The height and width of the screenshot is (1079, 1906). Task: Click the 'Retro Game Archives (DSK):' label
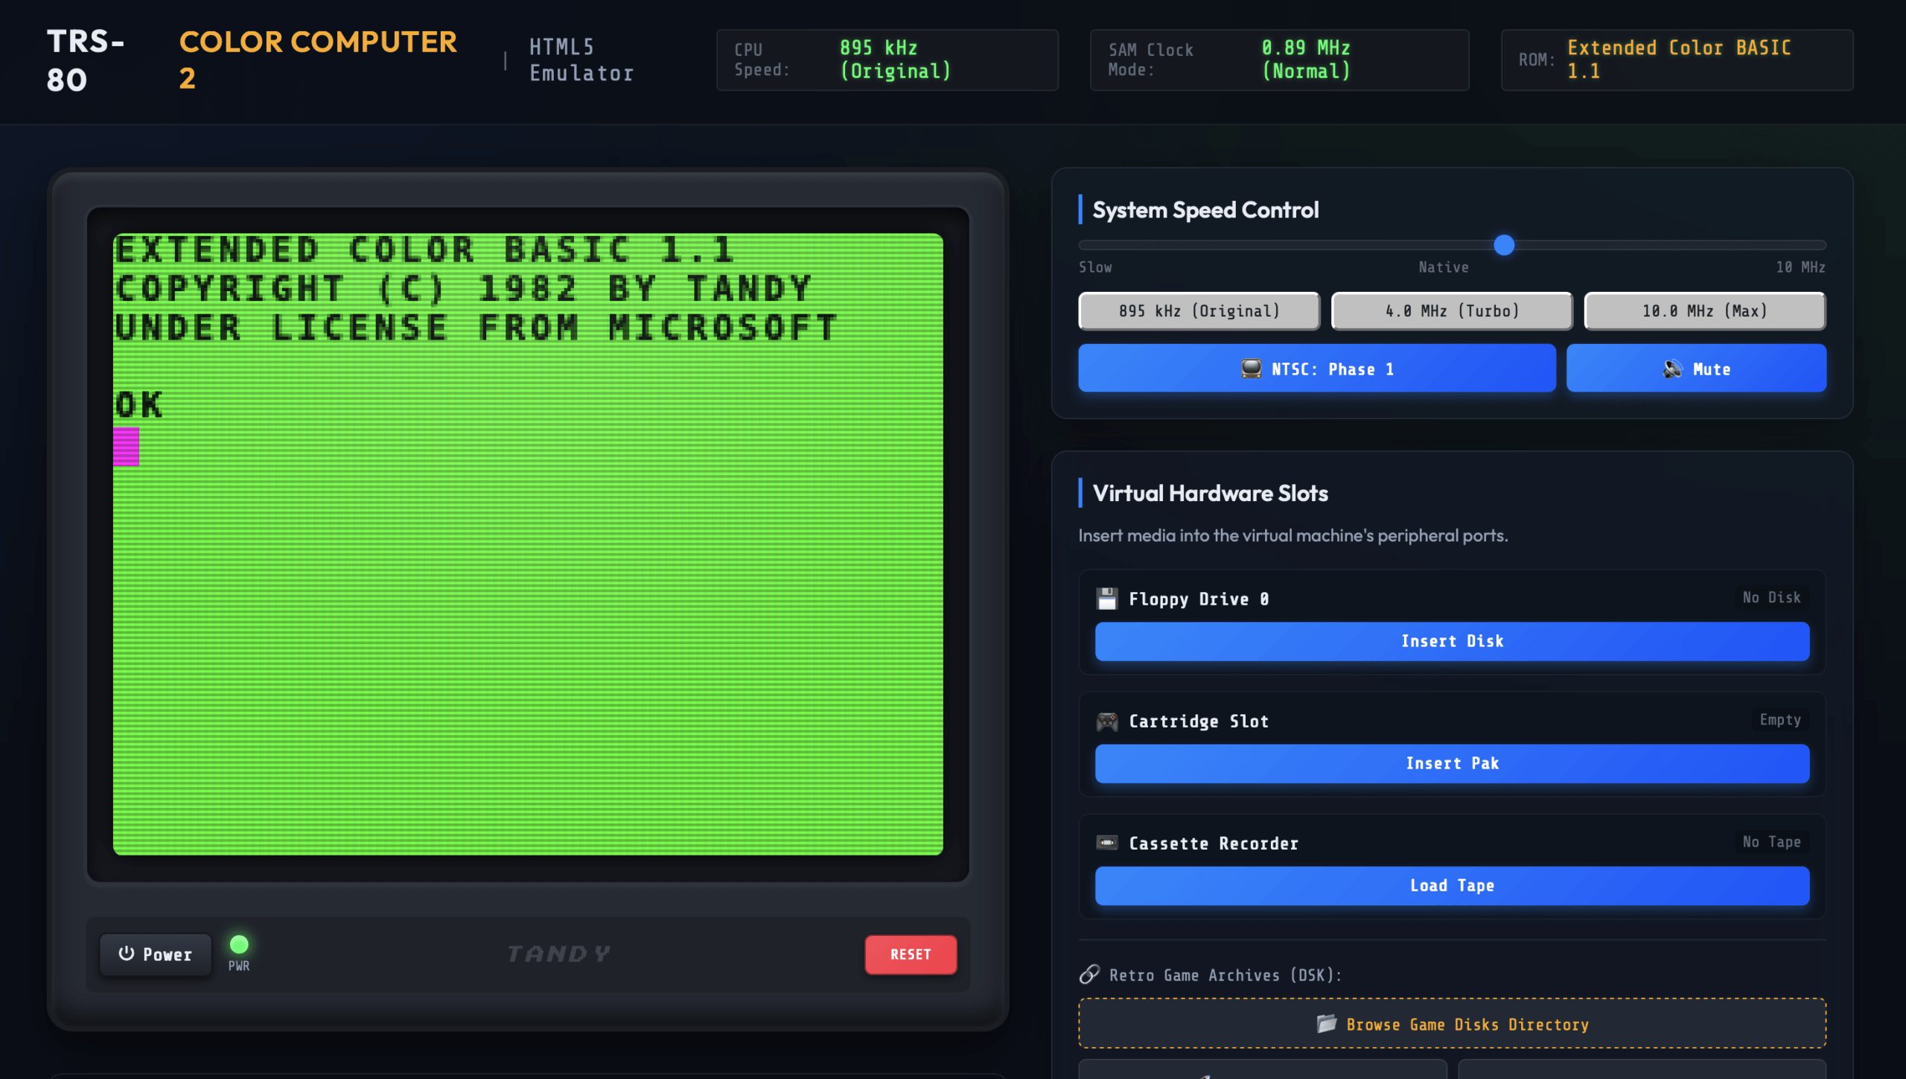1225,975
